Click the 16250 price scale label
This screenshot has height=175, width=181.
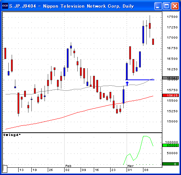[172, 69]
